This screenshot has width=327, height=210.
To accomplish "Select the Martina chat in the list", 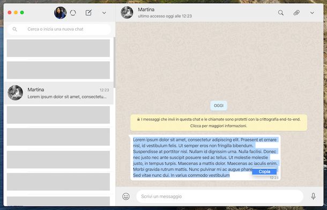I will click(58, 93).
